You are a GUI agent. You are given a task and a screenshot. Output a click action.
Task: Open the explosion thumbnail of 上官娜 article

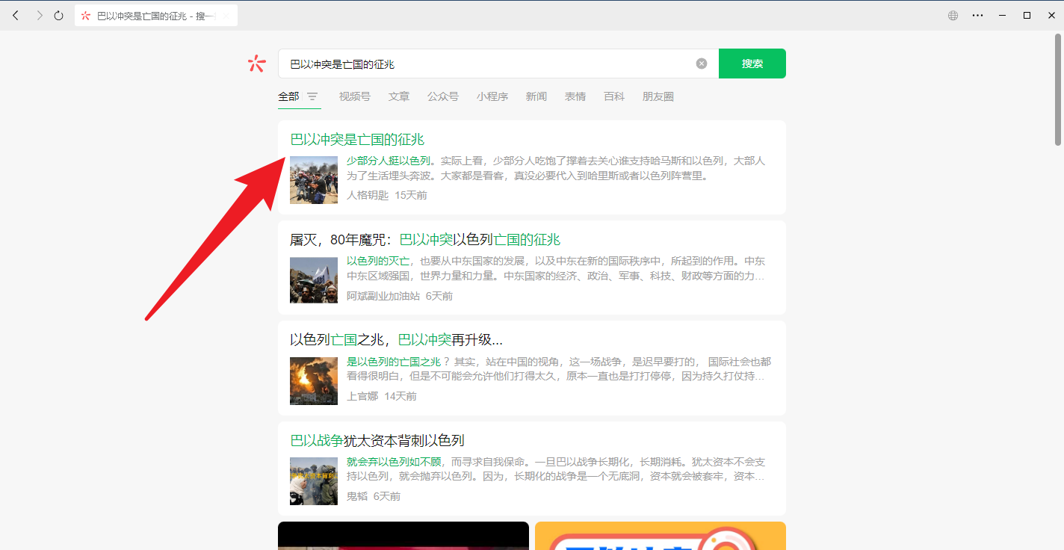point(314,381)
